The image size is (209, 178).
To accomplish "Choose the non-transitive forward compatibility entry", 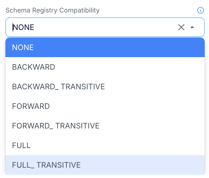I will (x=105, y=106).
